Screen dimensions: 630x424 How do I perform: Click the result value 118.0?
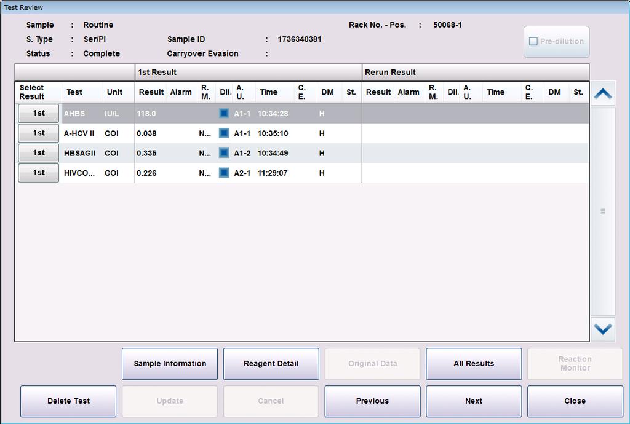[146, 114]
